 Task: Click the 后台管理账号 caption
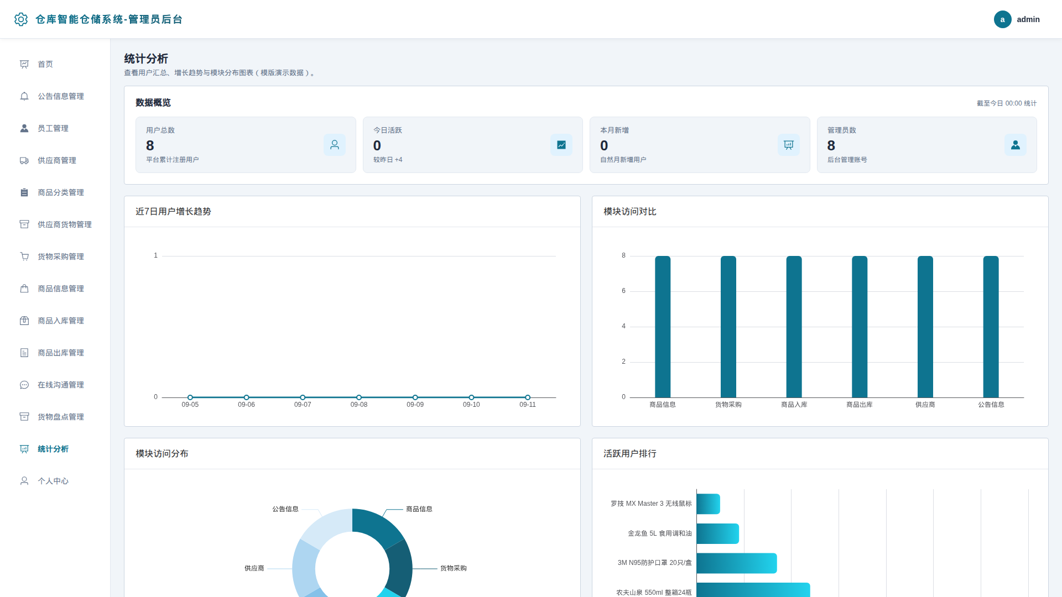point(847,160)
